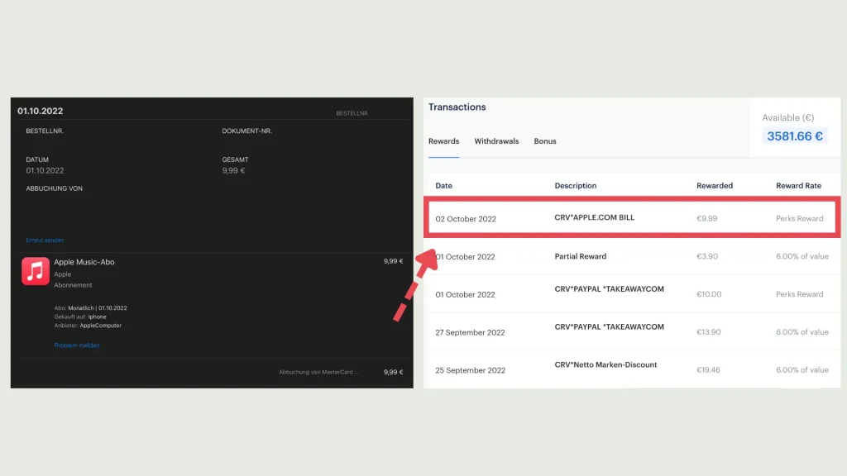Click the Apple Music app icon
Image resolution: width=847 pixels, height=476 pixels.
point(36,271)
